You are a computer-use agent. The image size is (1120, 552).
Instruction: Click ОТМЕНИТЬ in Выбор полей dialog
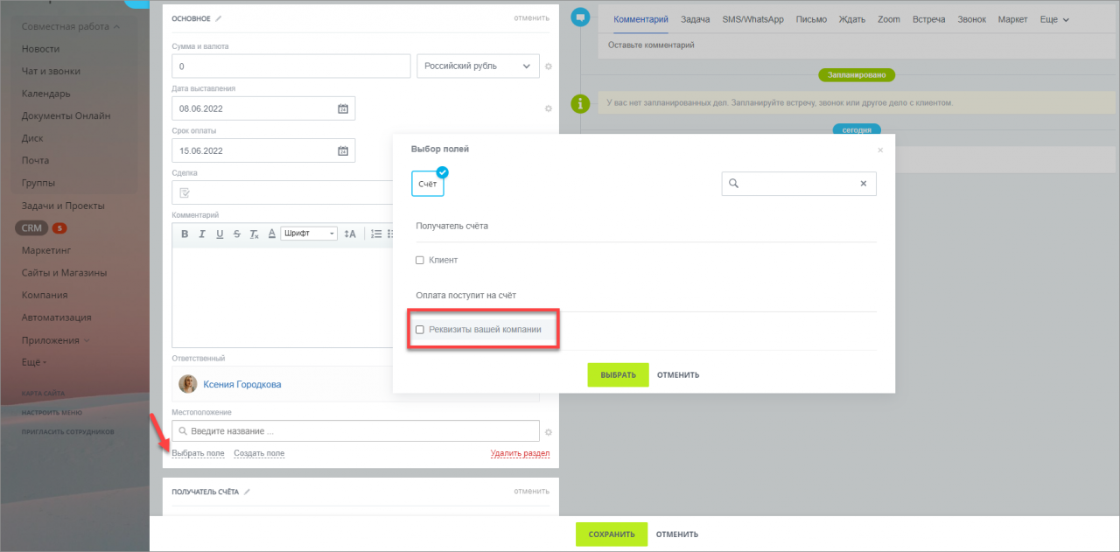point(678,375)
